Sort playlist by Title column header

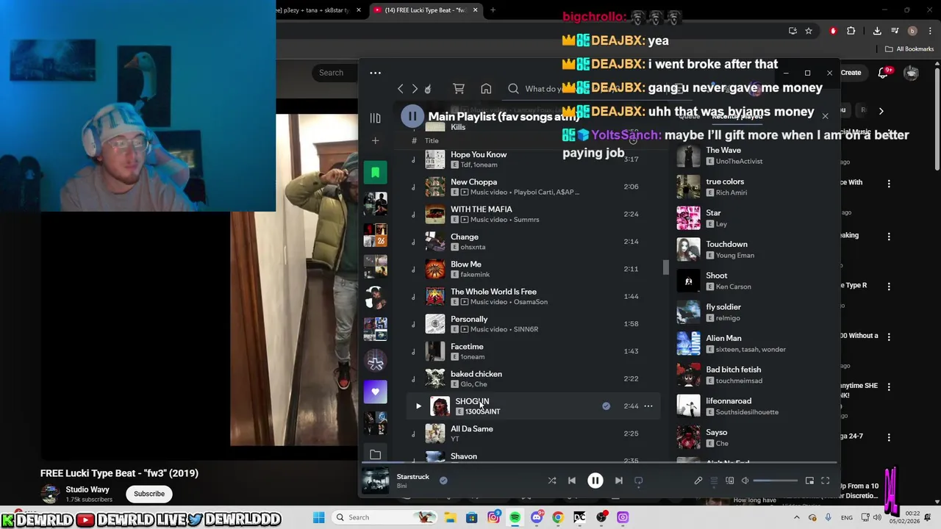[x=432, y=141]
